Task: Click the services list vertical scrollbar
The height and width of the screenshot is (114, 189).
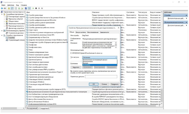Action: (162, 58)
